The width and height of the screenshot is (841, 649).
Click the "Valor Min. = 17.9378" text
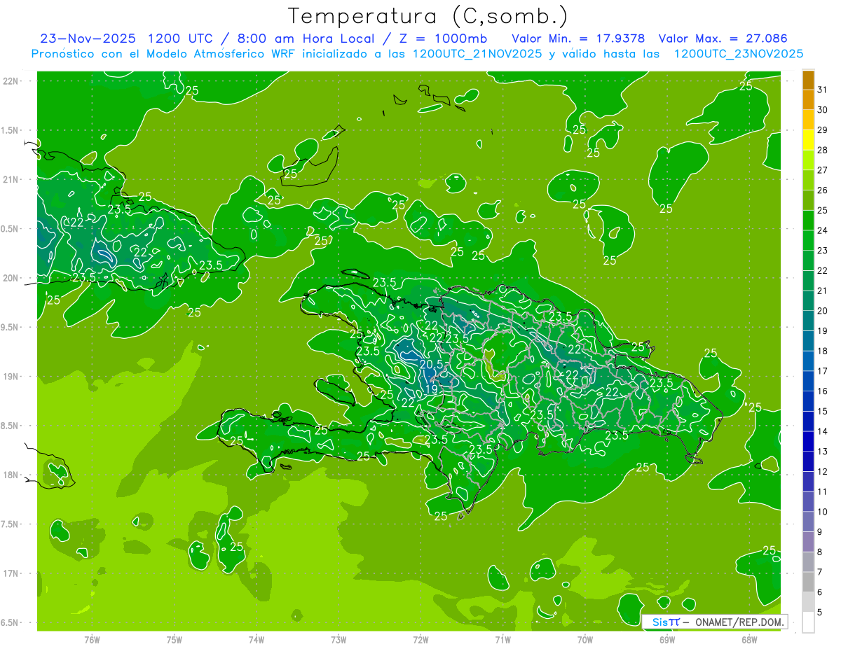(x=578, y=39)
